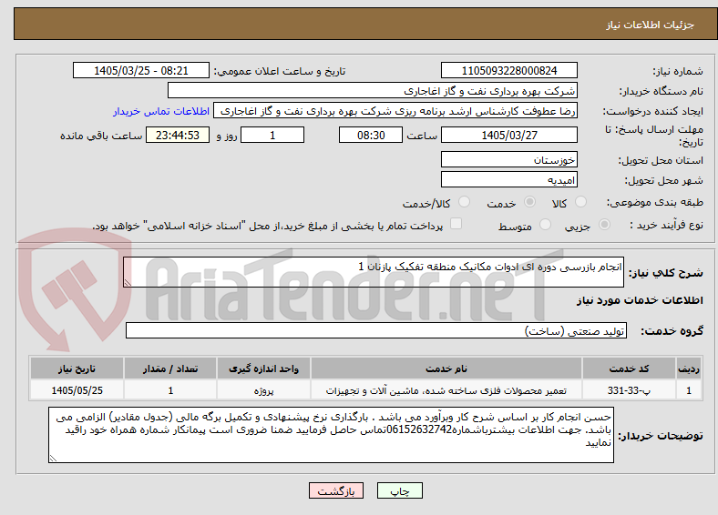
Task: Click the جزئیات اطلاعات نیاز header title
Action: pos(651,25)
